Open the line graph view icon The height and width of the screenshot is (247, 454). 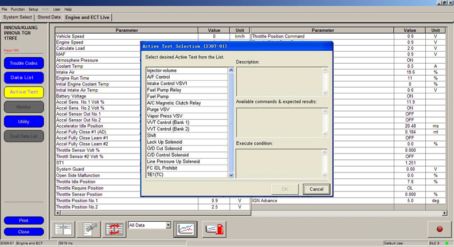185,229
